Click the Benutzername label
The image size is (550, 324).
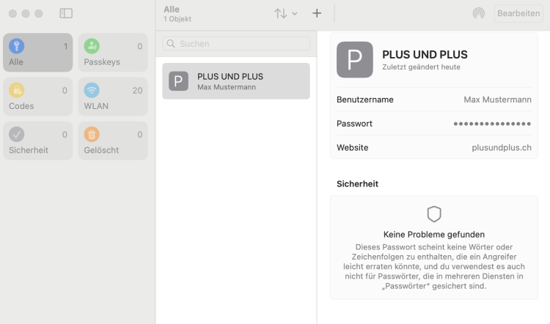pyautogui.click(x=364, y=99)
